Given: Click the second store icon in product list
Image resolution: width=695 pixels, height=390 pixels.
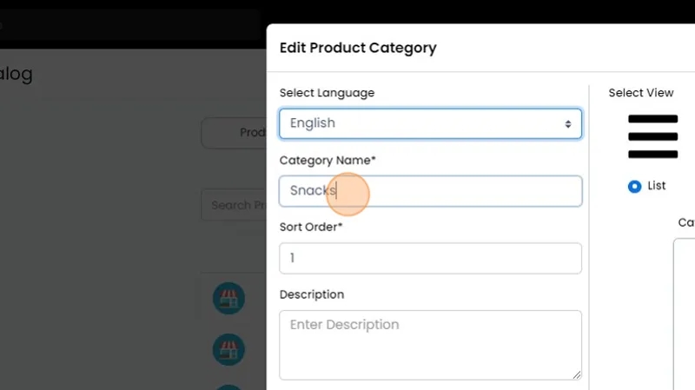Looking at the screenshot, I should pos(228,350).
